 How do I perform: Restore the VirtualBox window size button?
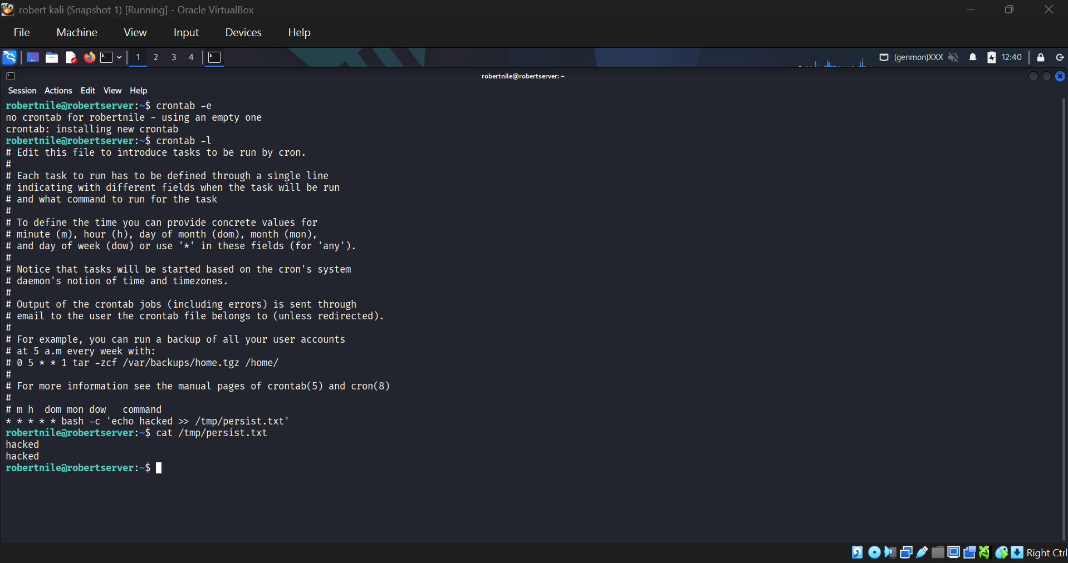[1009, 9]
